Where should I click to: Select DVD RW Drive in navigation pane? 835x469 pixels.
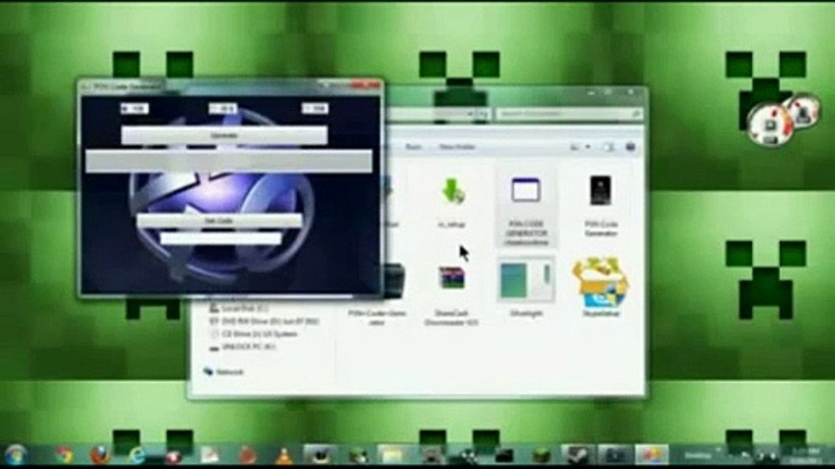(x=264, y=321)
